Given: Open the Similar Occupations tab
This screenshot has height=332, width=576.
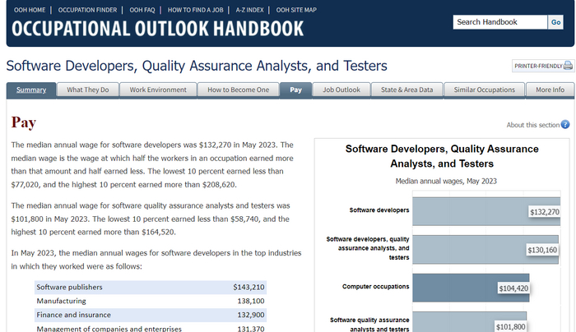Looking at the screenshot, I should [484, 90].
